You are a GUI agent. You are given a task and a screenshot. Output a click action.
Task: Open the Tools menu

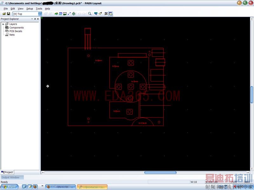tap(39, 9)
